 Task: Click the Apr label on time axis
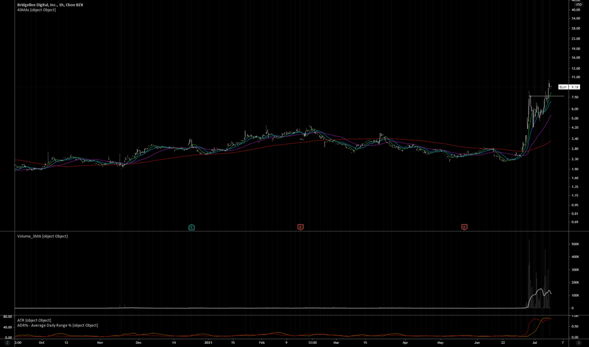(x=405, y=343)
